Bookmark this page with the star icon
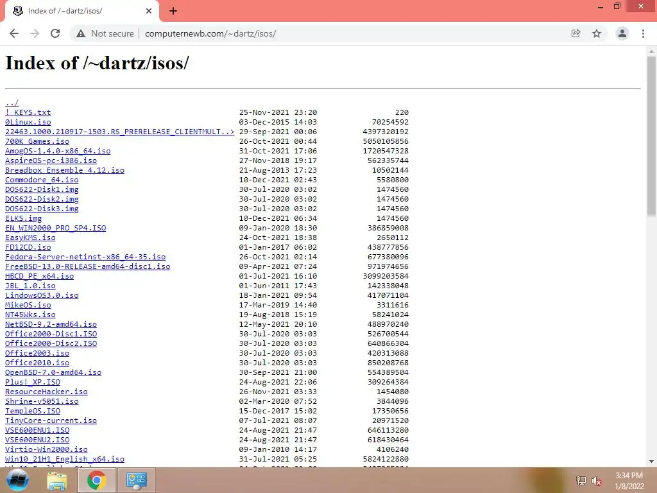The width and height of the screenshot is (657, 493). point(597,33)
